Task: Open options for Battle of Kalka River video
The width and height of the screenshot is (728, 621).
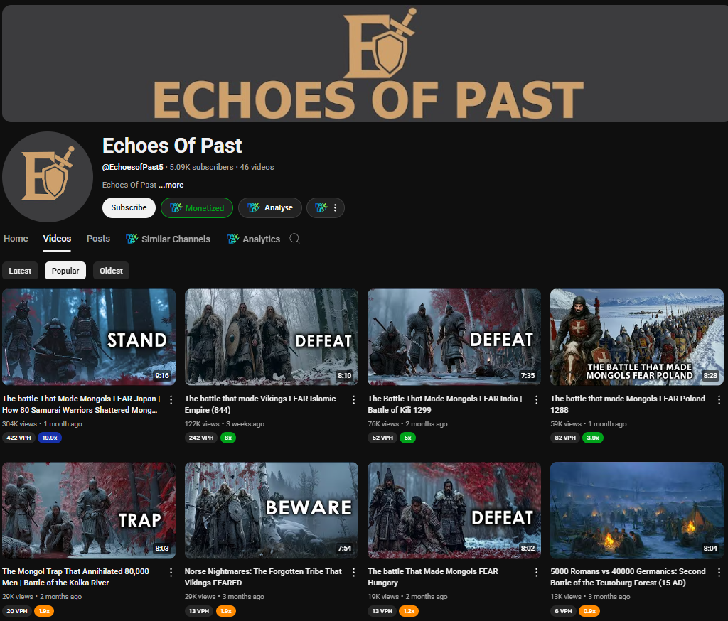Action: coord(171,572)
